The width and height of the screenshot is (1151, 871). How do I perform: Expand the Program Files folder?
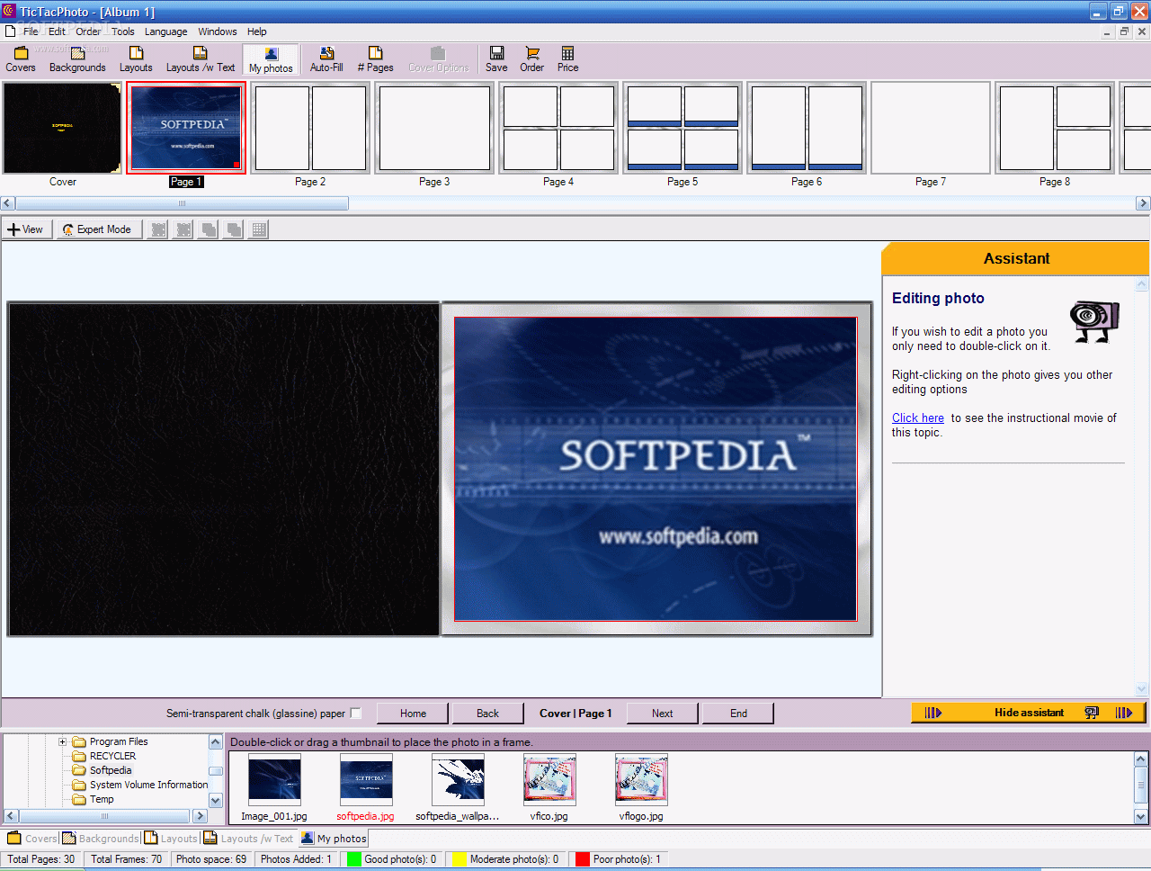[x=63, y=742]
